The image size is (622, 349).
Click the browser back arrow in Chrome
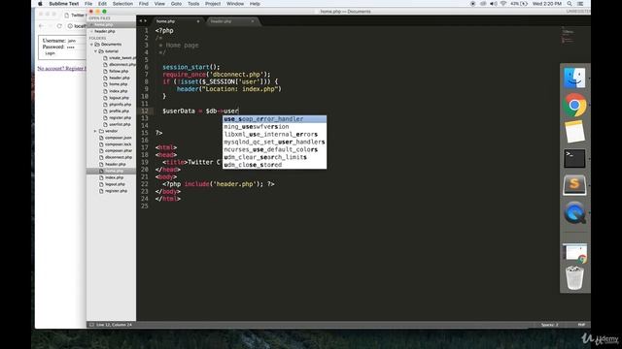(42, 26)
